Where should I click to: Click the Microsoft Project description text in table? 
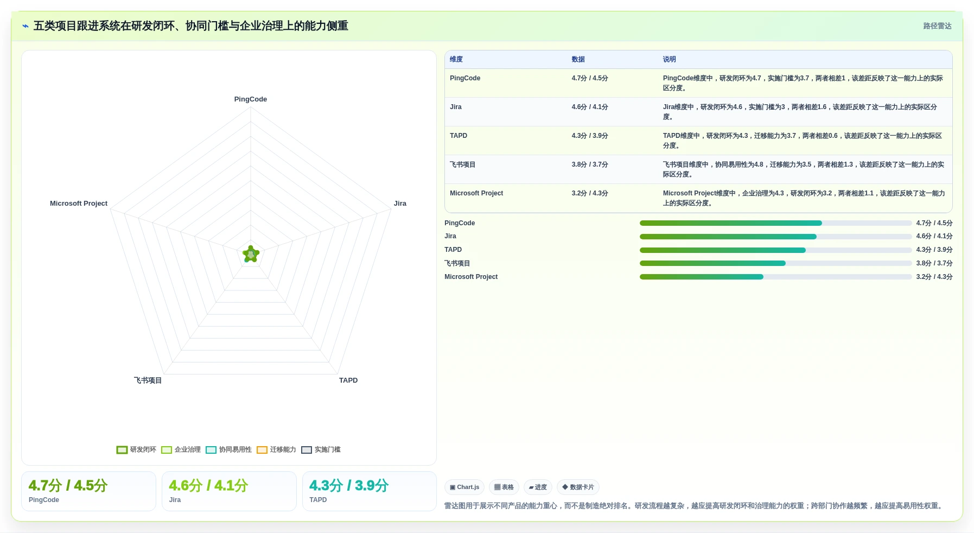pos(804,198)
